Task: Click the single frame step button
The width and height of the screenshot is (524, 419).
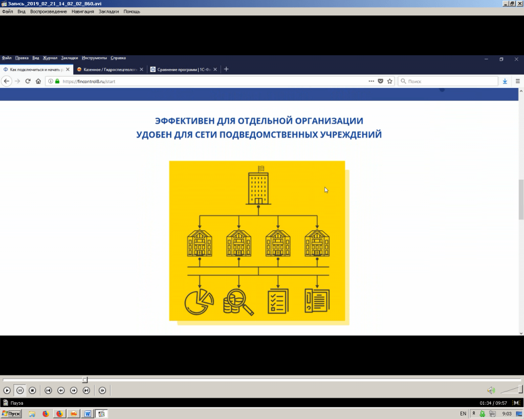Action: click(102, 390)
